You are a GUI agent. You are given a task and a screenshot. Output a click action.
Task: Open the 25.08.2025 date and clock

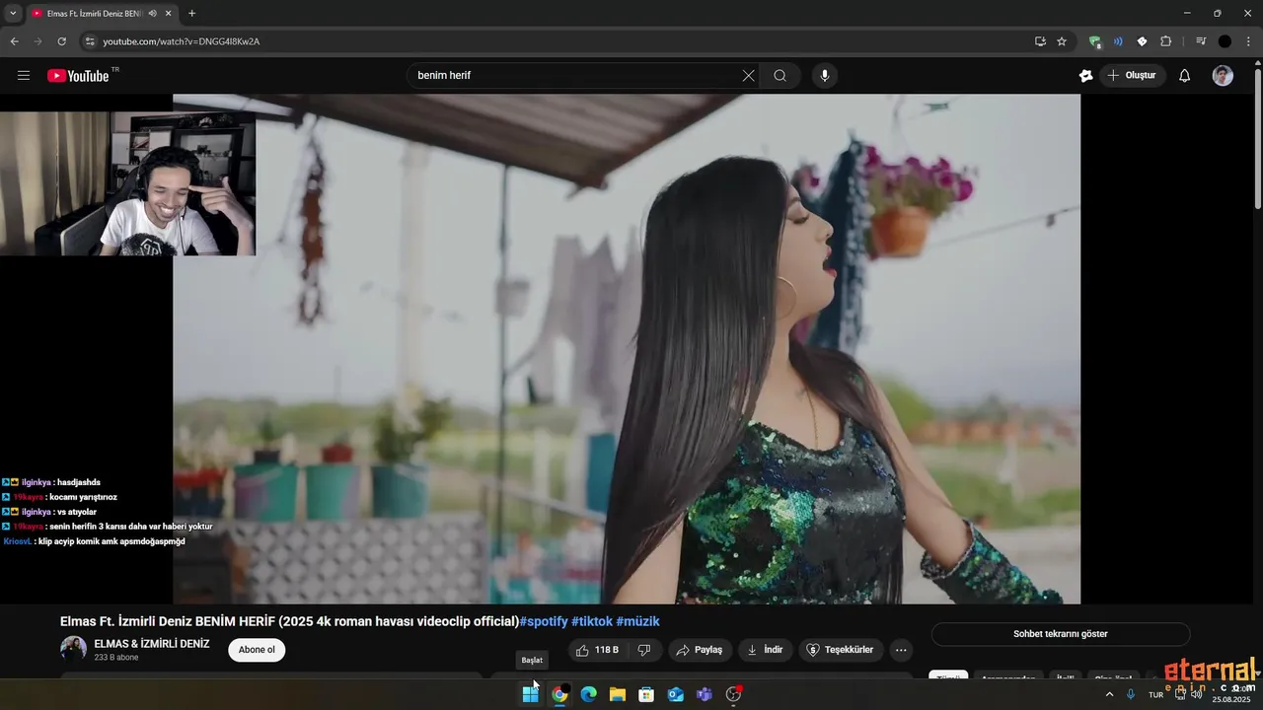(1233, 694)
